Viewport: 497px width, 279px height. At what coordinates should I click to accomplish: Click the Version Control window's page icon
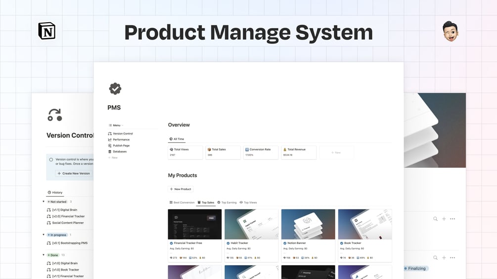tap(55, 115)
